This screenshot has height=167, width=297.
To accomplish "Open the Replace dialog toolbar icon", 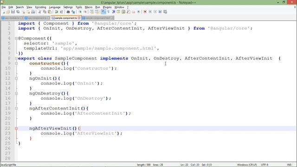I will point(73,12).
